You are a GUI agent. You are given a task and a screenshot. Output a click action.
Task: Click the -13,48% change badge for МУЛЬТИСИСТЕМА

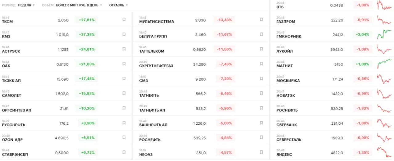[x=224, y=20]
